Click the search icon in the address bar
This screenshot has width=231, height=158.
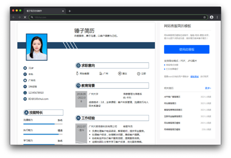(x=32, y=17)
